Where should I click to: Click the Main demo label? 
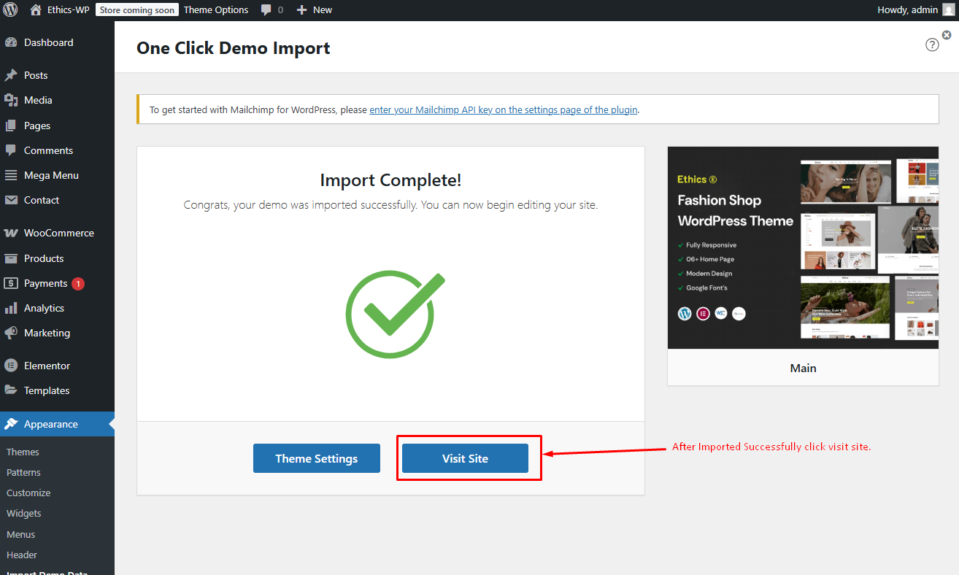point(803,368)
